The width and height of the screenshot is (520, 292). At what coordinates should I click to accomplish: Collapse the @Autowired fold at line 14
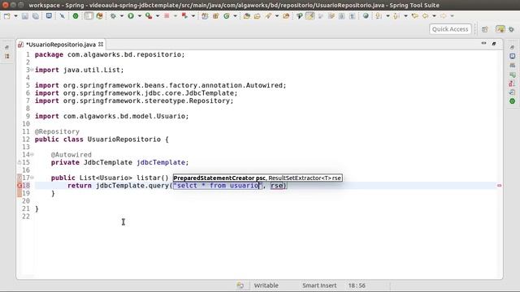[x=32, y=154]
